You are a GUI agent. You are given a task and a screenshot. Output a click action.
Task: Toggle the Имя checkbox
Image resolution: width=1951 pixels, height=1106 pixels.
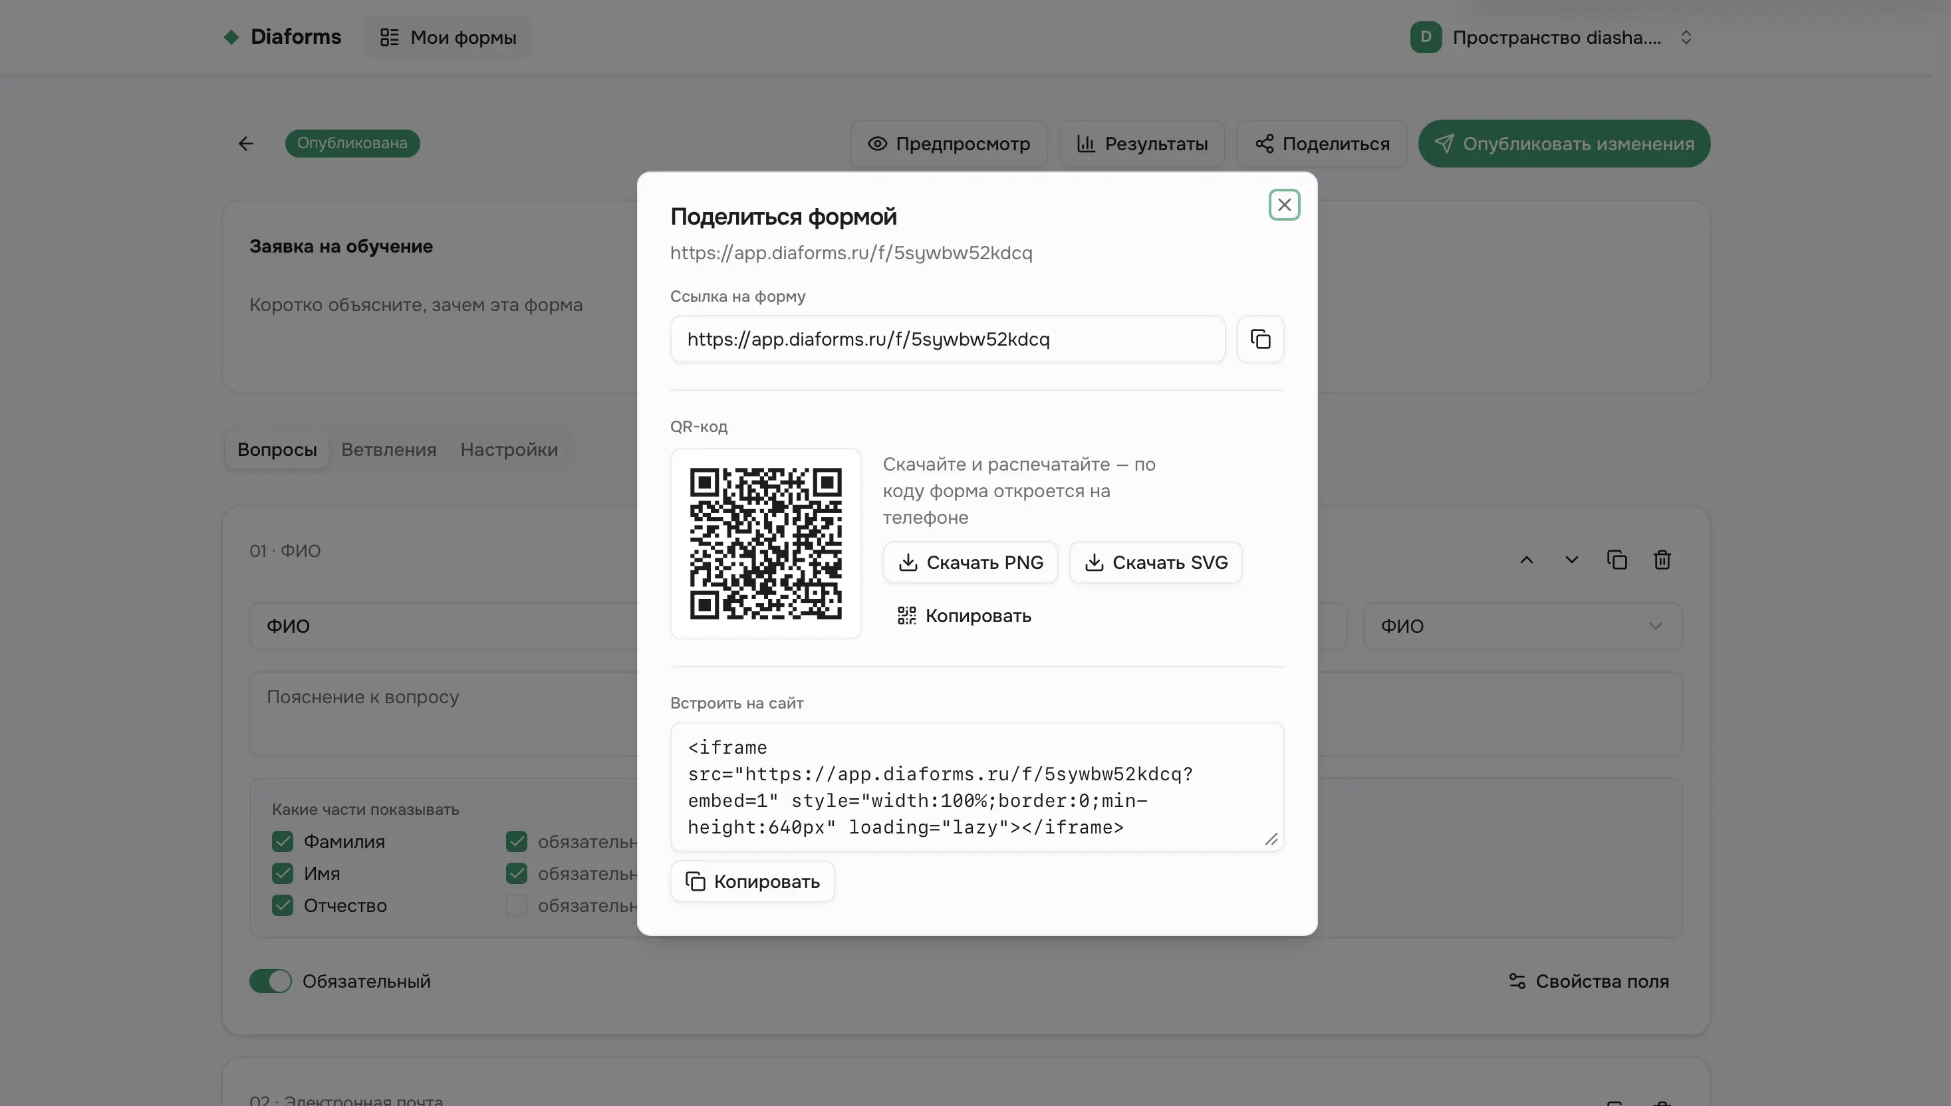coord(283,873)
